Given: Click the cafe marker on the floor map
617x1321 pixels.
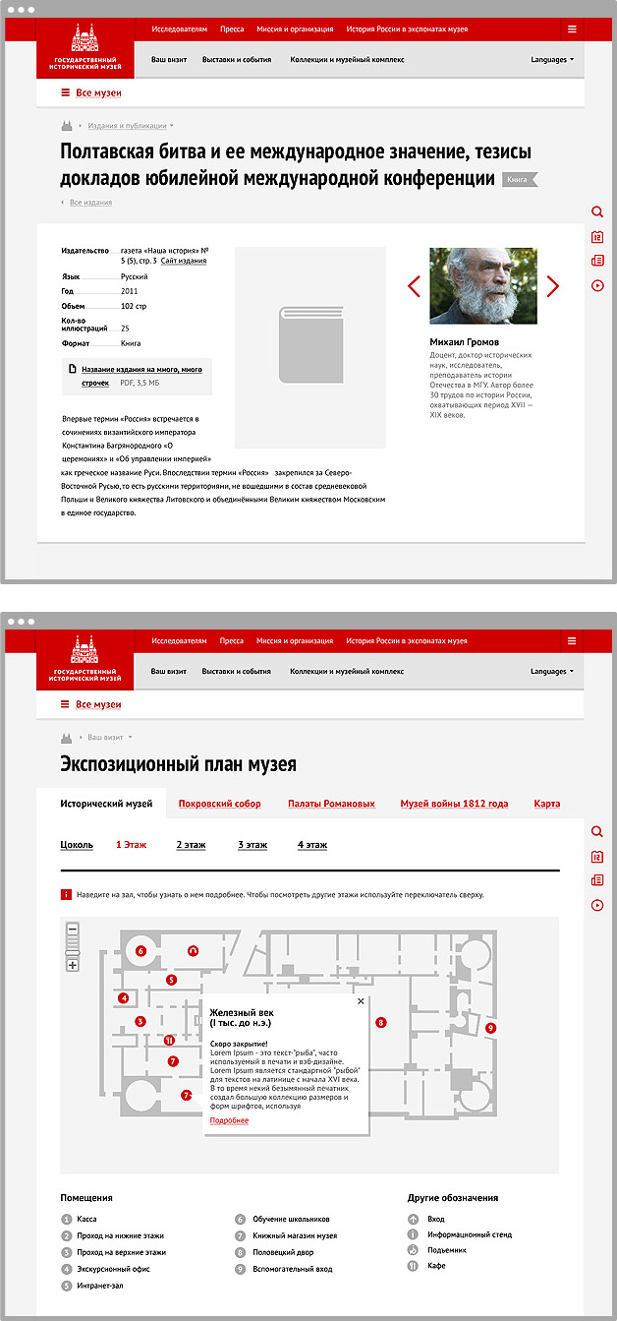Looking at the screenshot, I should [169, 1040].
